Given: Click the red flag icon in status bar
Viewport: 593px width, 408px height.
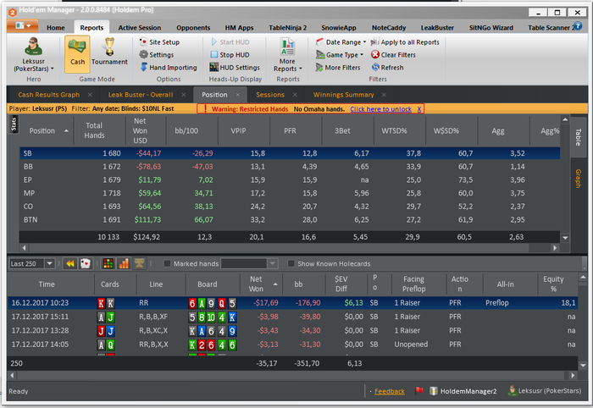Looking at the screenshot, I should click(x=418, y=390).
